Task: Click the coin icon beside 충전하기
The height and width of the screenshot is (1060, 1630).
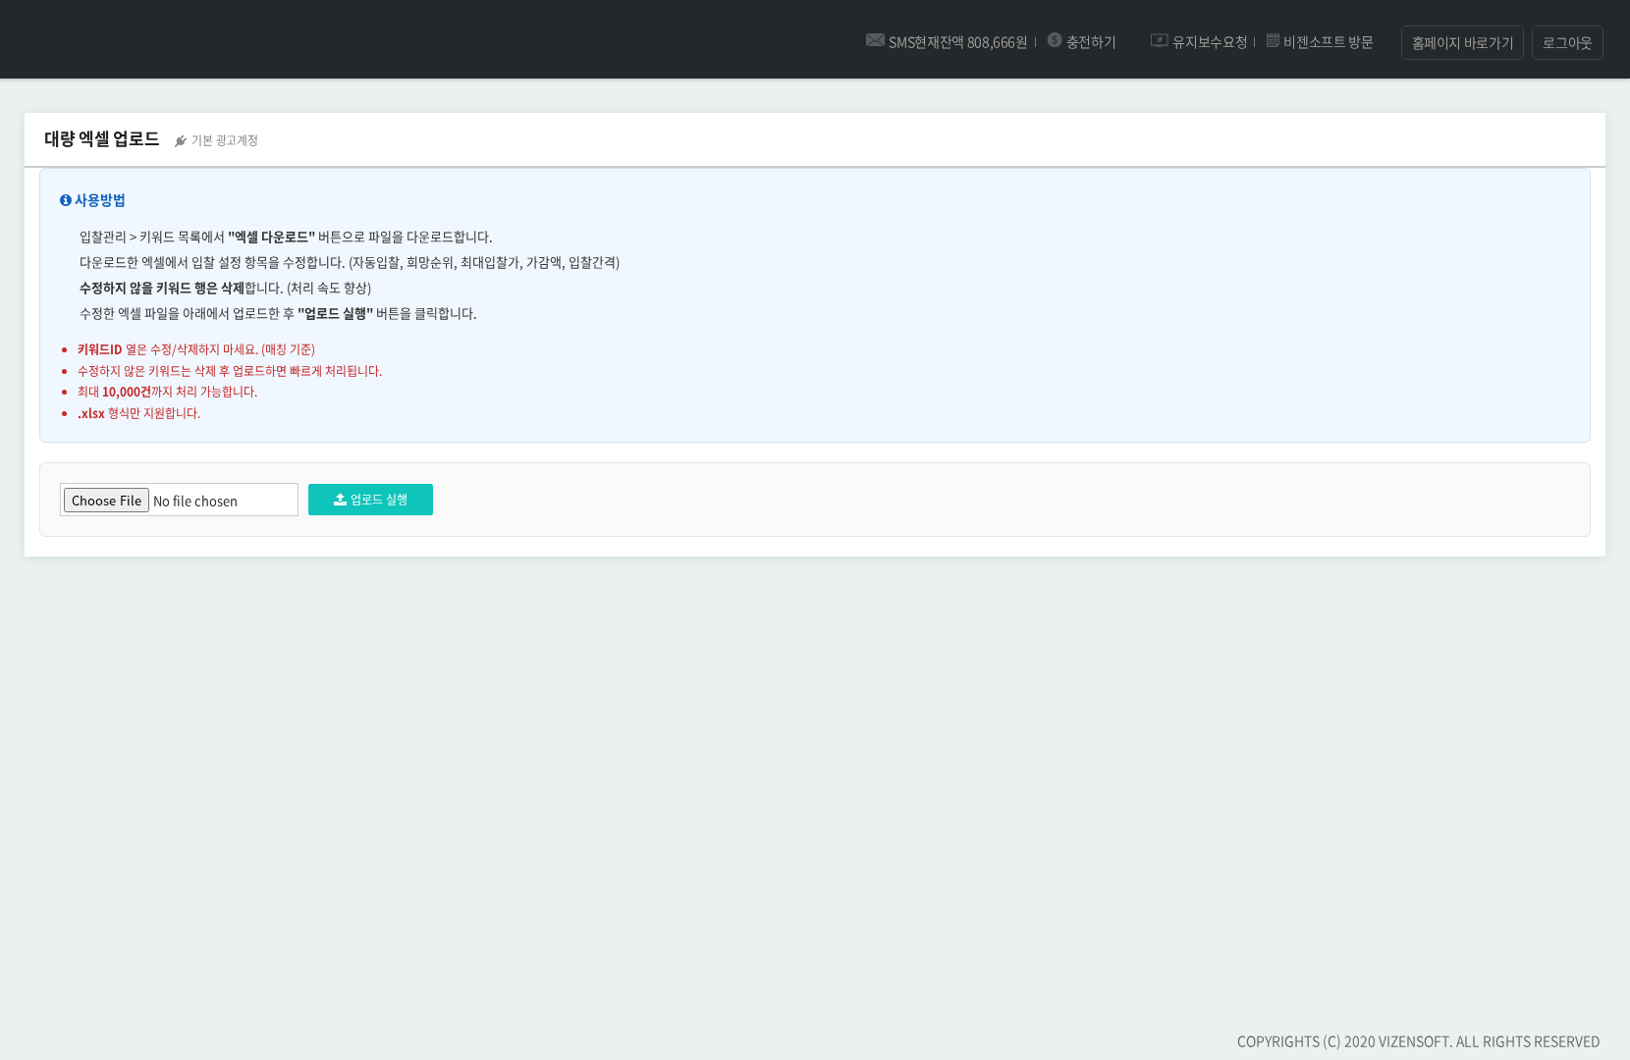Action: click(1055, 40)
